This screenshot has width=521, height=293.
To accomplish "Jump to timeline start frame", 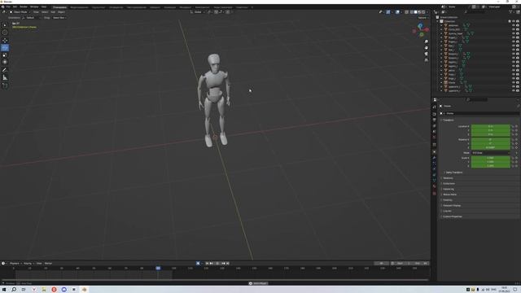I will [x=207, y=264].
